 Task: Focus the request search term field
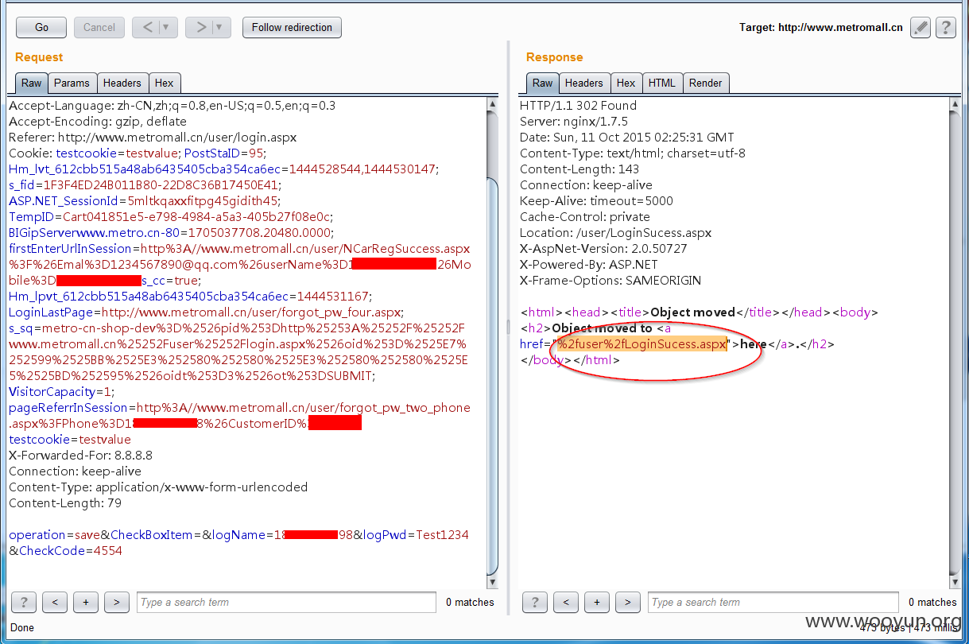coord(286,603)
